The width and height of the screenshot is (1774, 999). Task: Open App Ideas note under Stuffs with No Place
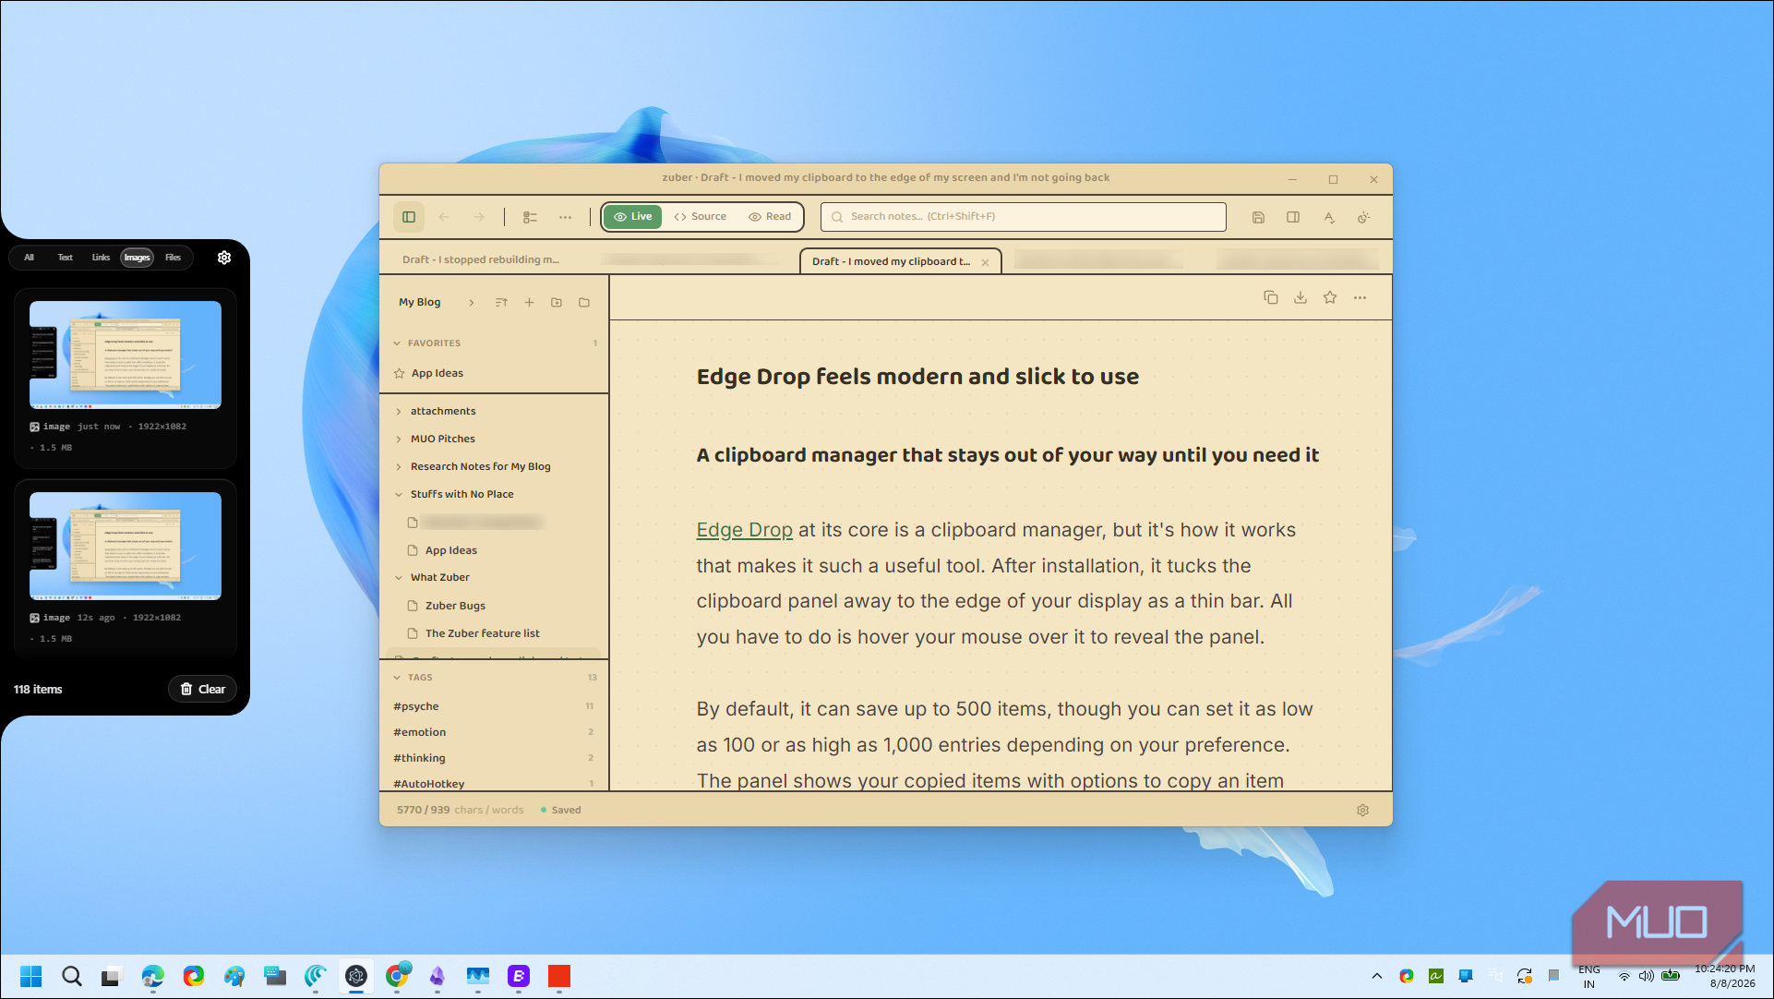pyautogui.click(x=451, y=551)
